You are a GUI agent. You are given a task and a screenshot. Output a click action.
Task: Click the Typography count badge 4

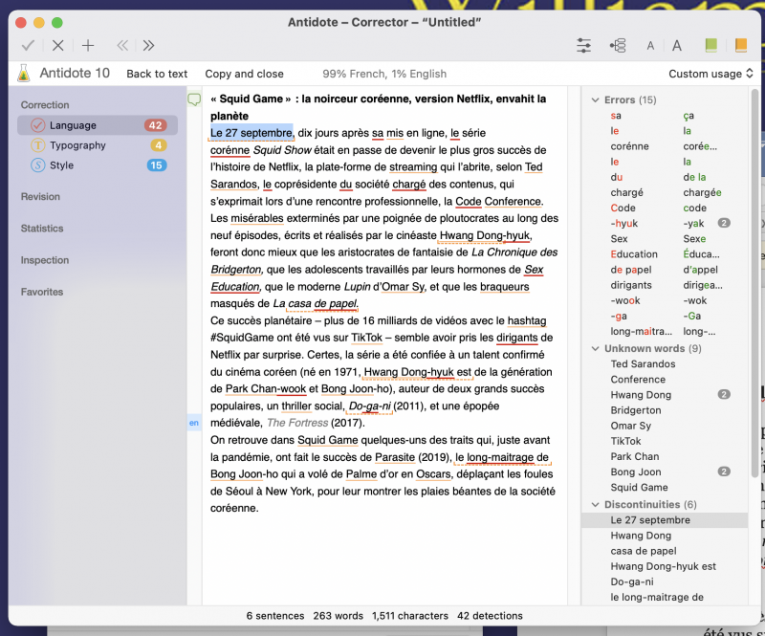(158, 145)
